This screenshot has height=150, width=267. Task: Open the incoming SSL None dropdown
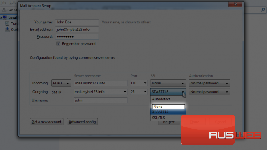pos(168,83)
